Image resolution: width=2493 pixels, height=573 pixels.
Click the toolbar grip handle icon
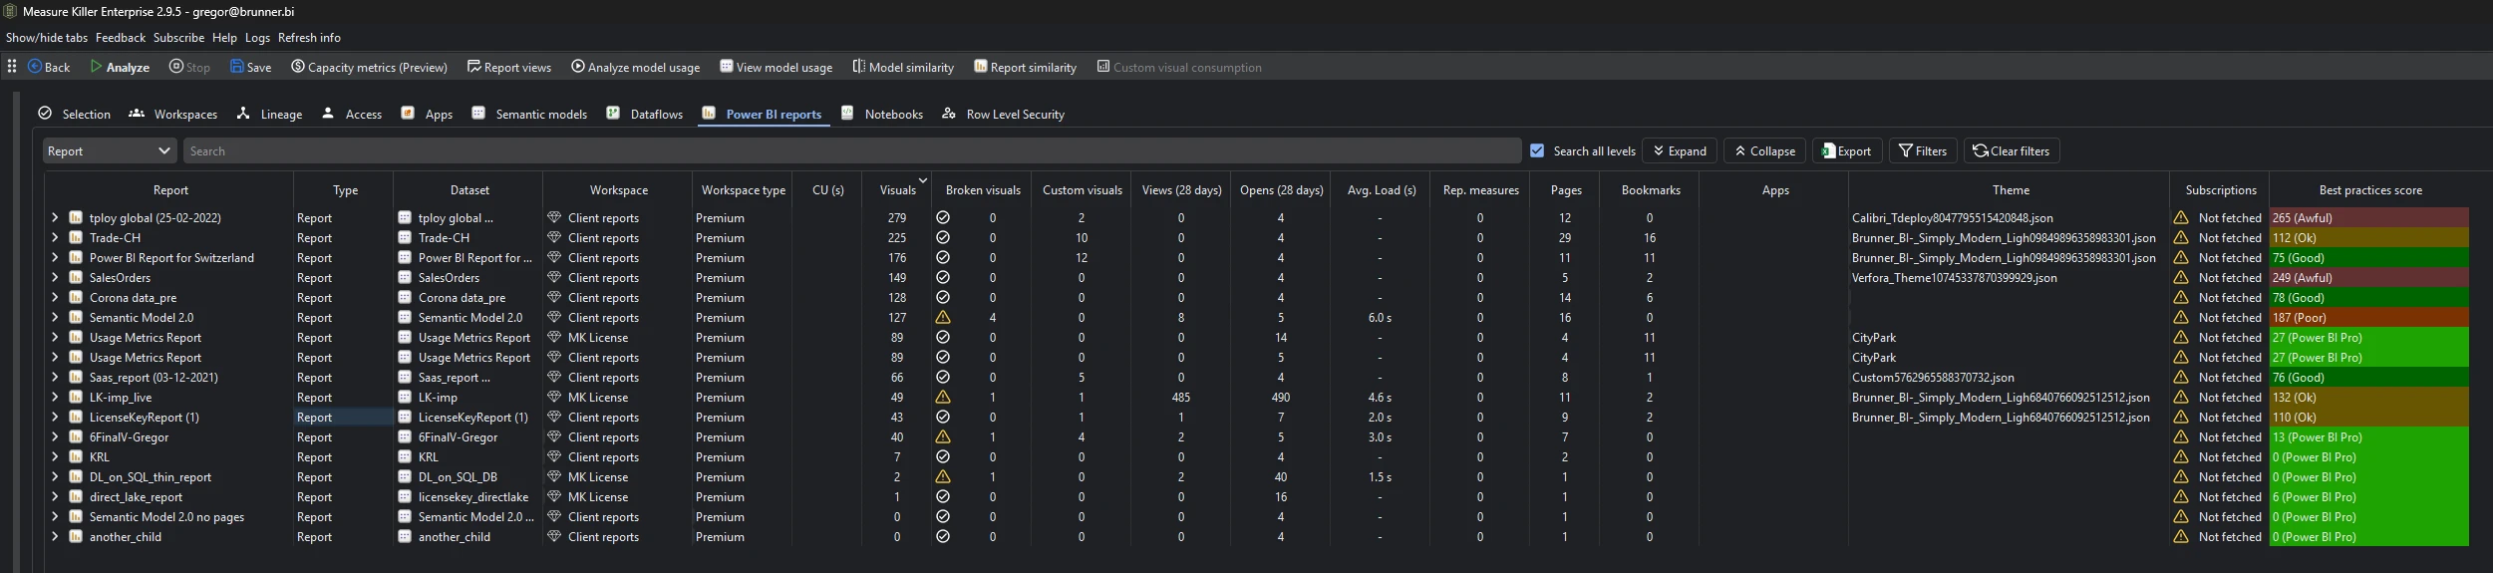(x=12, y=67)
